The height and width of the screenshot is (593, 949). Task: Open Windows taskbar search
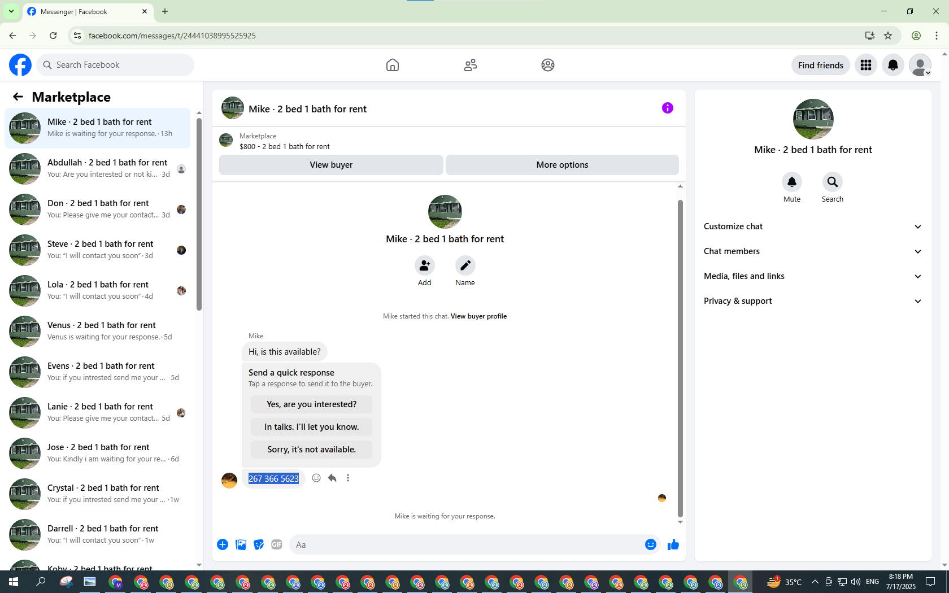click(x=41, y=582)
